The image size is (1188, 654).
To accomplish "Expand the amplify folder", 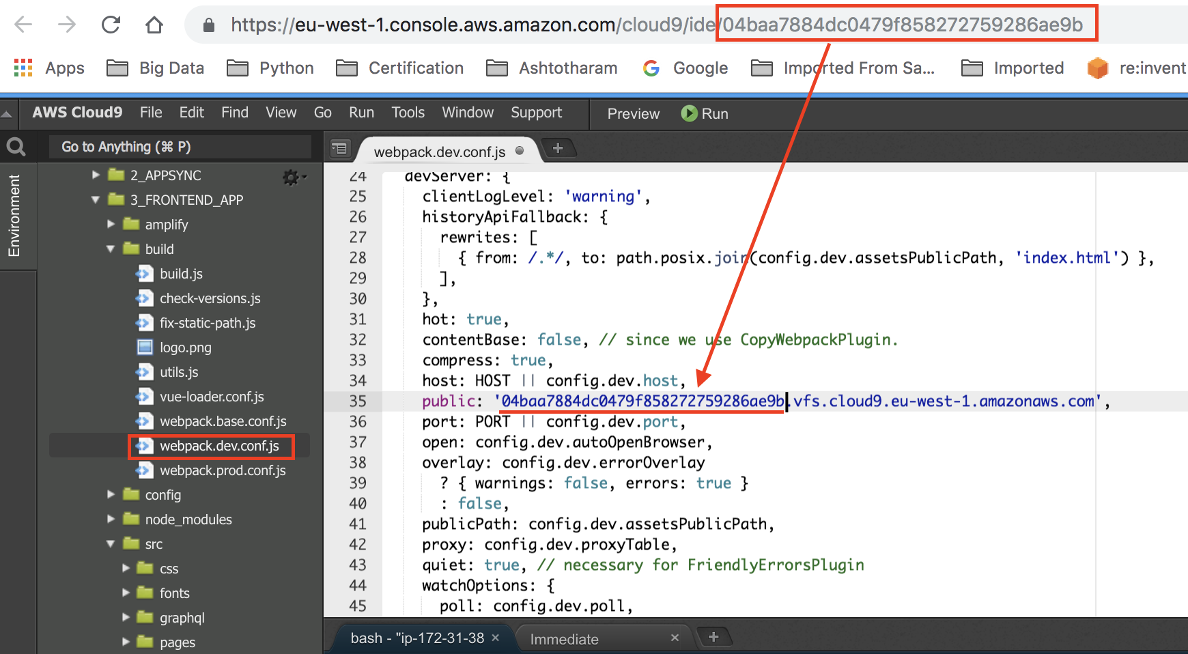I will [111, 225].
